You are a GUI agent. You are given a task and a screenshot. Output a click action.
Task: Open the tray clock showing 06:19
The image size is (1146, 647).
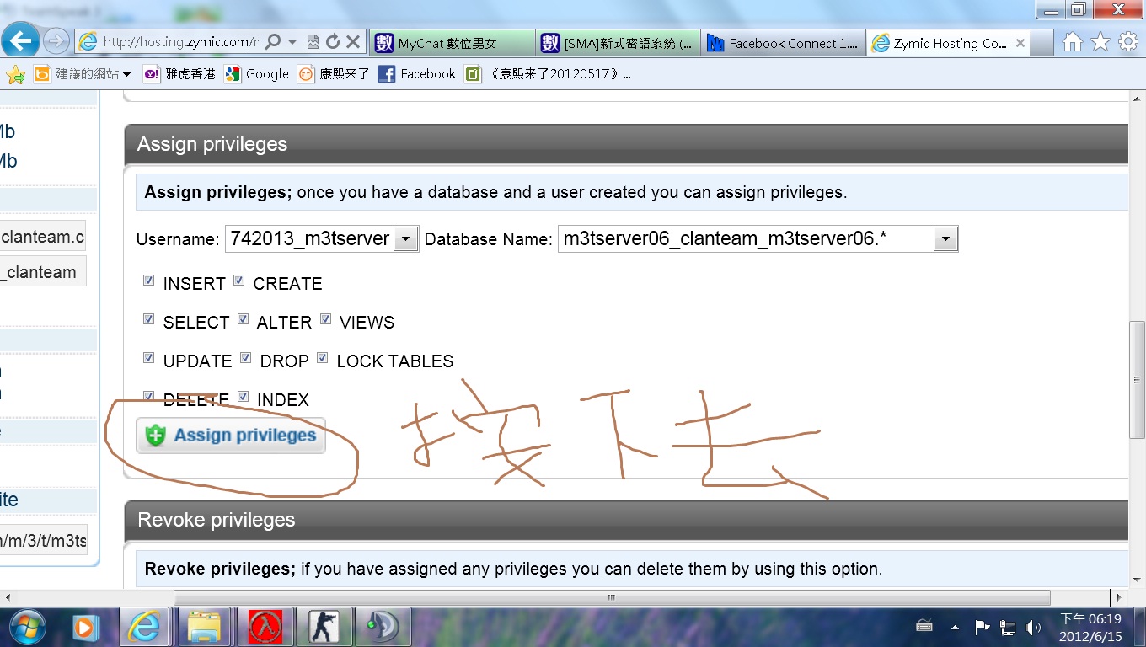(1090, 627)
